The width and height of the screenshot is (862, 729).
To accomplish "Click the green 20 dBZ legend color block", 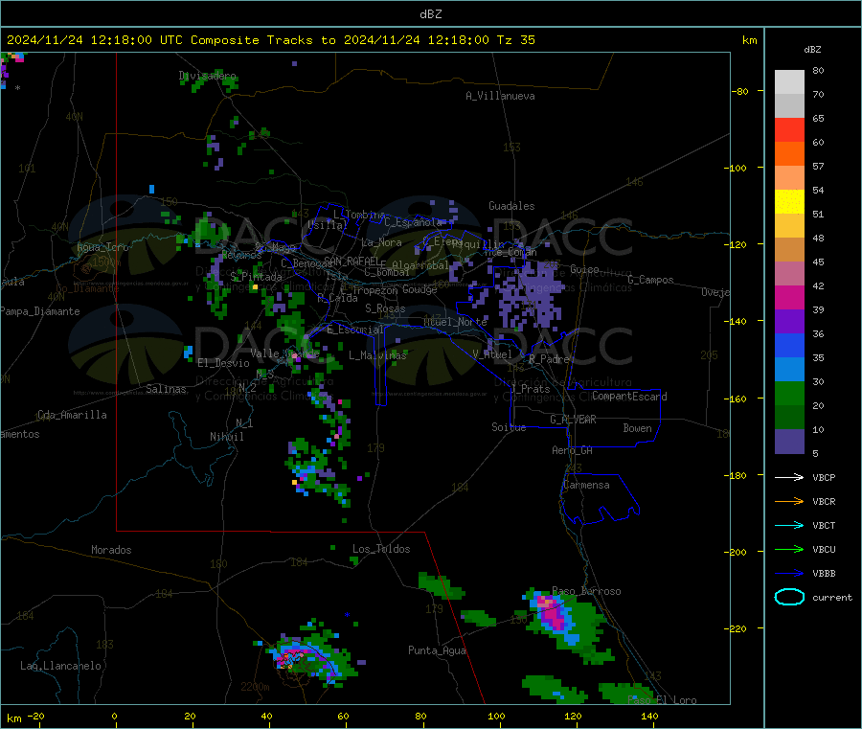I will [789, 393].
